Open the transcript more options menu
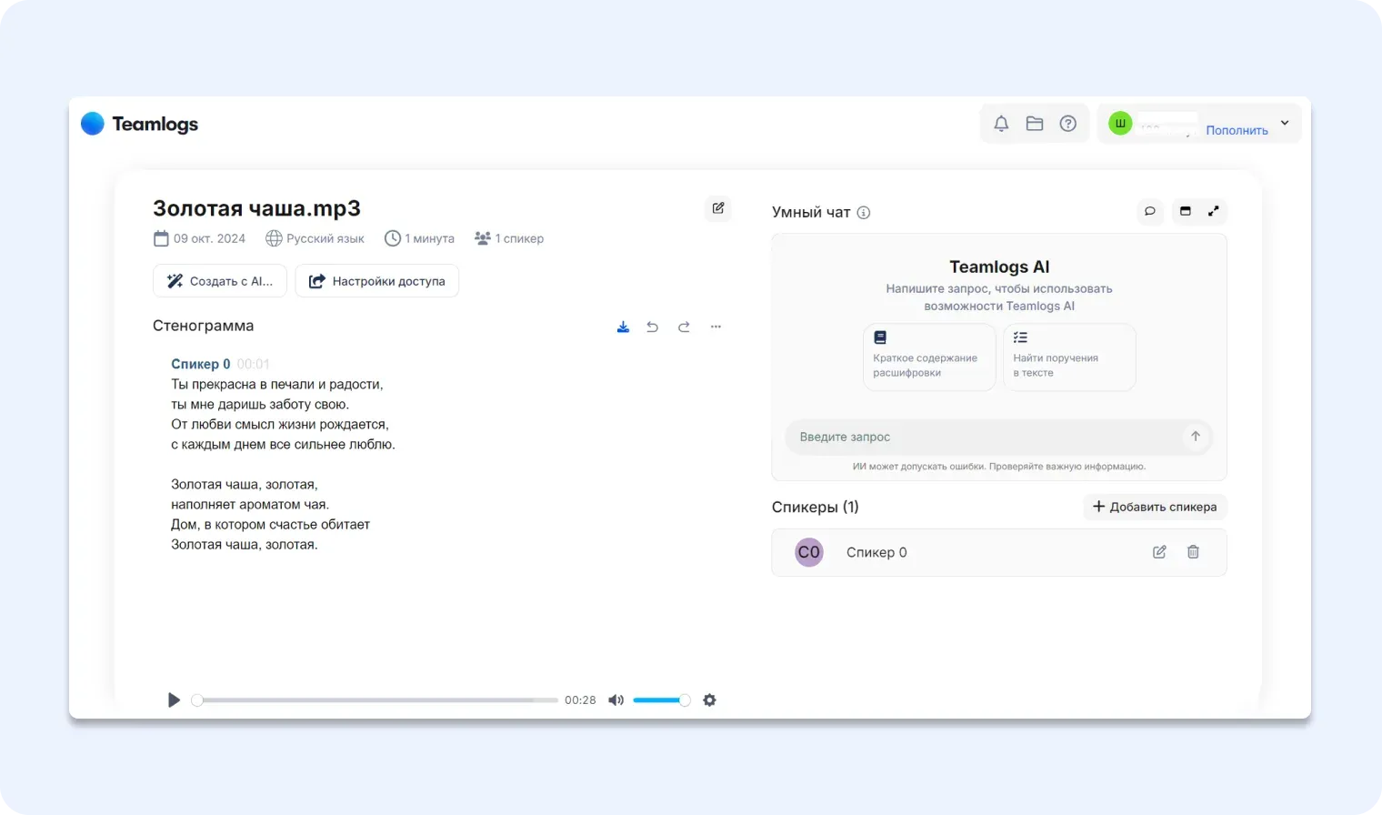Viewport: 1382px width, 815px height. tap(716, 327)
